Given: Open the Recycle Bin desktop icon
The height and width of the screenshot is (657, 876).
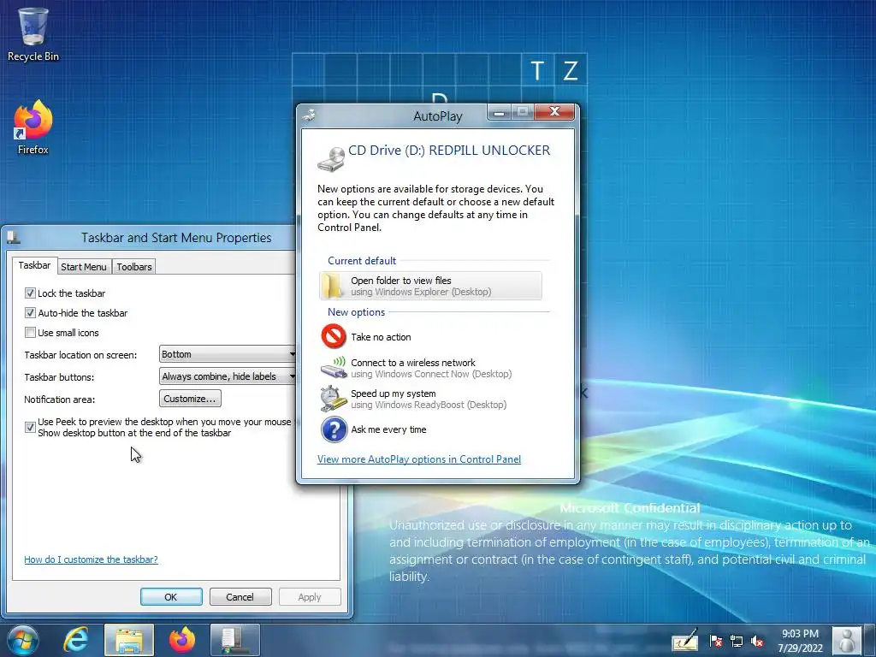Looking at the screenshot, I should [x=33, y=34].
